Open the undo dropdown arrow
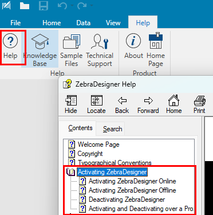The image size is (213, 215). (x=72, y=5)
